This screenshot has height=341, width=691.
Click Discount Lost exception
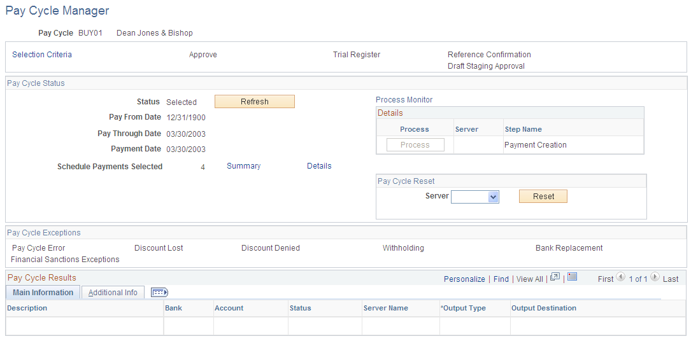[x=159, y=247]
